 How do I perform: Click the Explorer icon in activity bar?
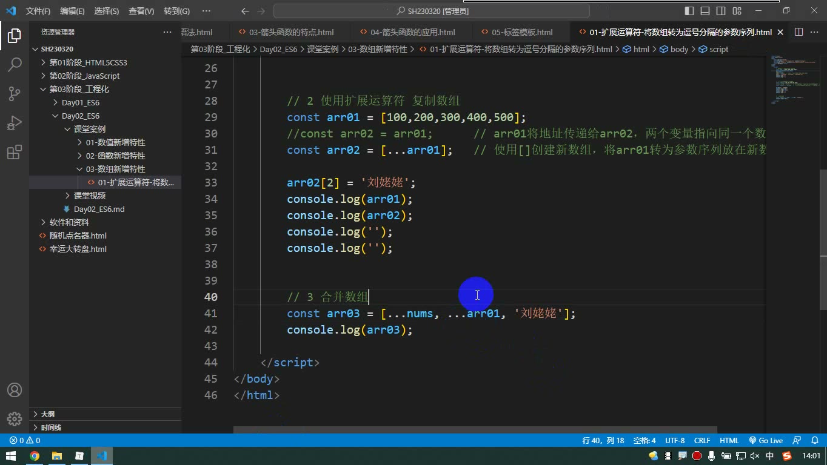tap(15, 36)
